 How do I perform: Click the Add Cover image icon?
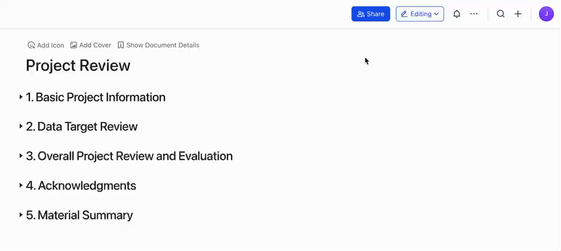click(74, 45)
